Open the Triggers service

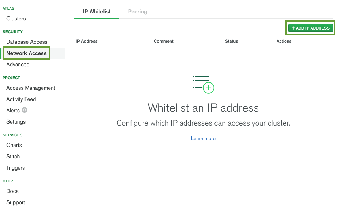pos(15,168)
